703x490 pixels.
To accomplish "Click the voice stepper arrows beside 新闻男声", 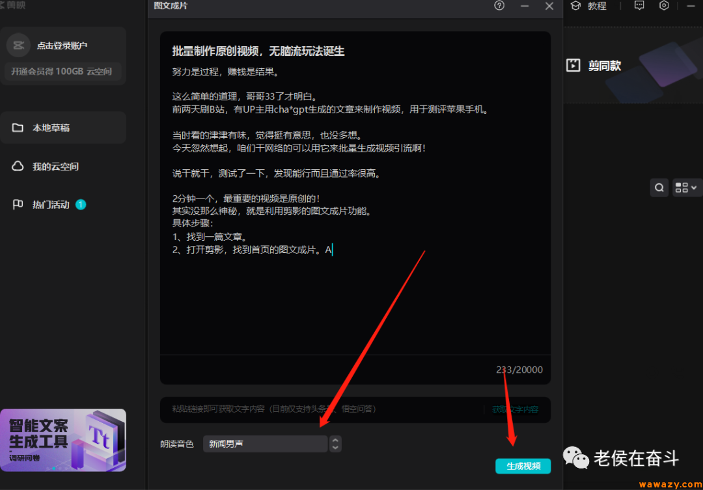I will (335, 443).
